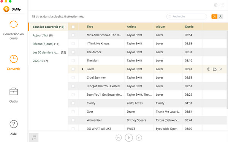228x142 pixels.
Task: Tick the checkbox for Clarity
Action: [73, 103]
